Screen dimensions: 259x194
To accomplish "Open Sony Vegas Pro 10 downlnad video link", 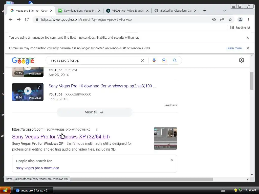I will click(102, 86).
